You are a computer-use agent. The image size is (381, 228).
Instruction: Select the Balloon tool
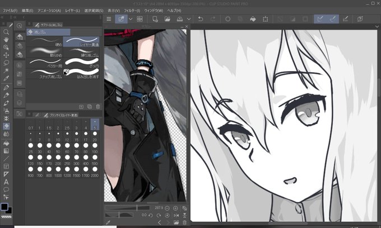click(6, 189)
